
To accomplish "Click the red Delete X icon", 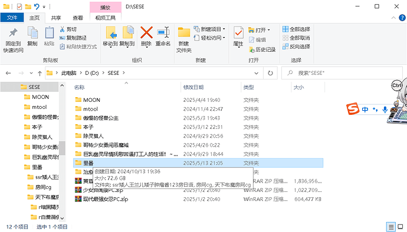I will [x=146, y=32].
